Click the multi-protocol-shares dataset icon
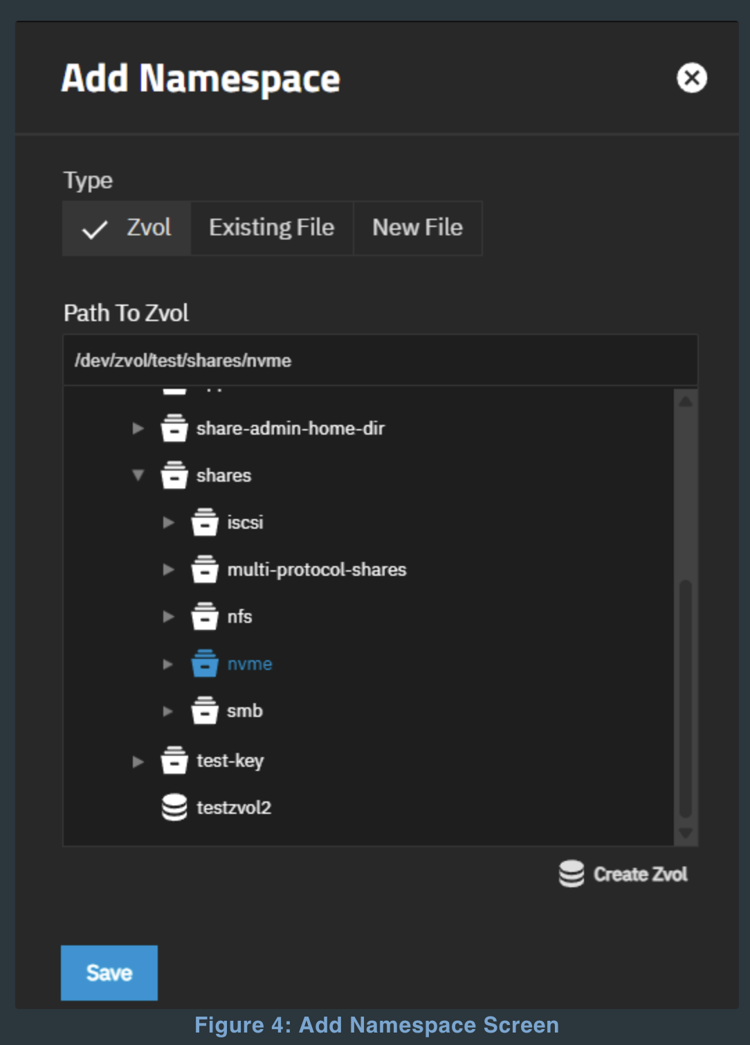Screen dimensions: 750x1045 coord(205,570)
